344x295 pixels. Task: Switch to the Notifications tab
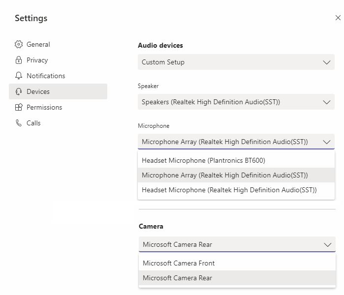pos(46,76)
